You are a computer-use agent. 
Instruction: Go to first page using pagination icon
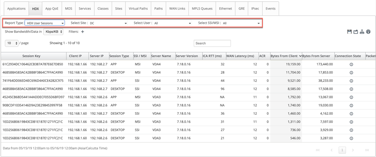[318, 150]
